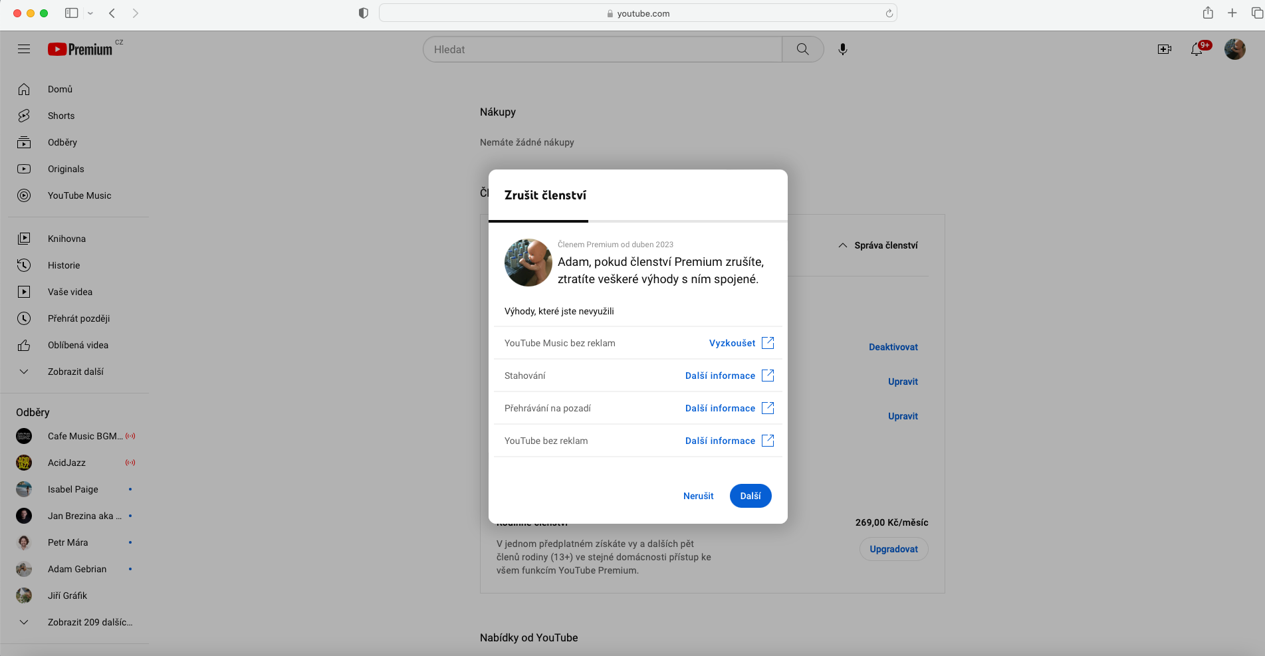The height and width of the screenshot is (656, 1265).
Task: Collapse the Správa členství section
Action: pos(877,245)
